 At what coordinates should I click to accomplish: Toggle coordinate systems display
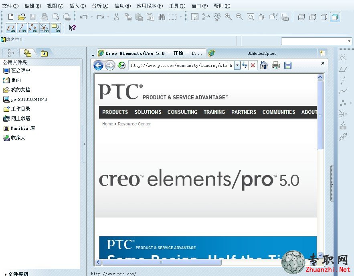coord(45,28)
